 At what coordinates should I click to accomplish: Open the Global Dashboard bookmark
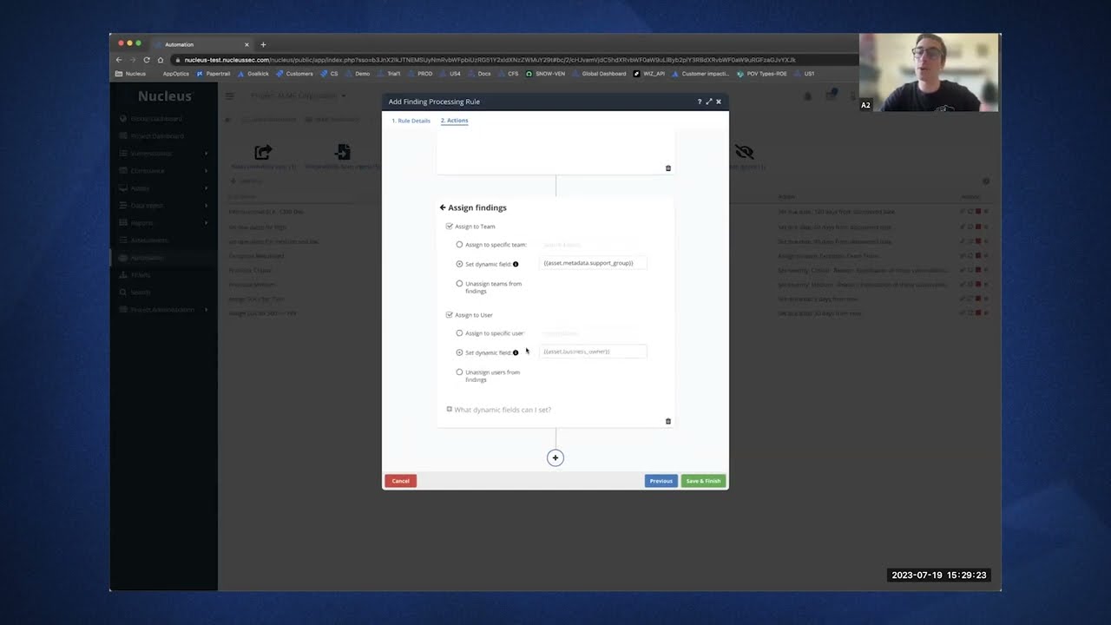click(600, 74)
